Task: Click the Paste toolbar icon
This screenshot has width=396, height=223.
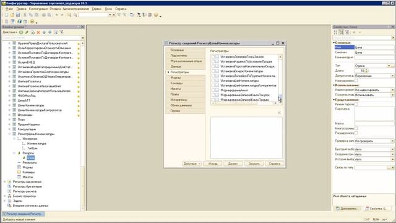Action: coord(37,15)
